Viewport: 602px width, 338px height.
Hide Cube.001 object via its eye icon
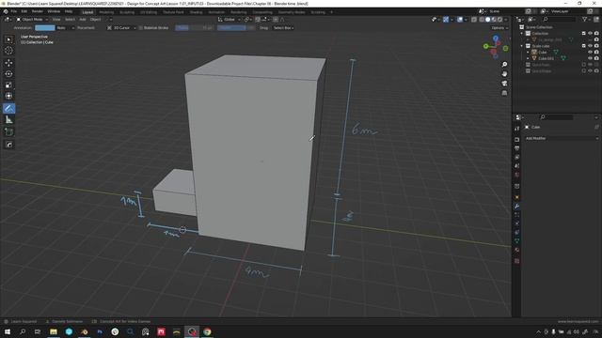590,58
